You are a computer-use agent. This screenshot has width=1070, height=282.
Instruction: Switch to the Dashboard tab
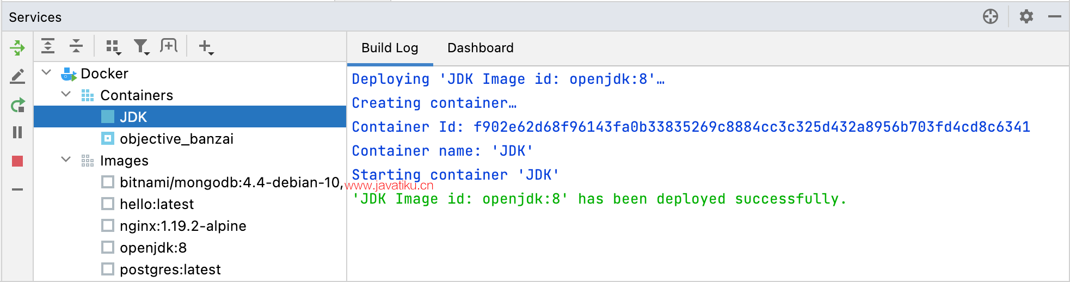pyautogui.click(x=480, y=48)
